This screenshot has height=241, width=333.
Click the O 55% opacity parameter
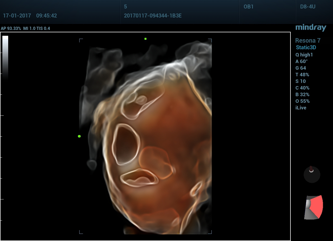coord(302,101)
